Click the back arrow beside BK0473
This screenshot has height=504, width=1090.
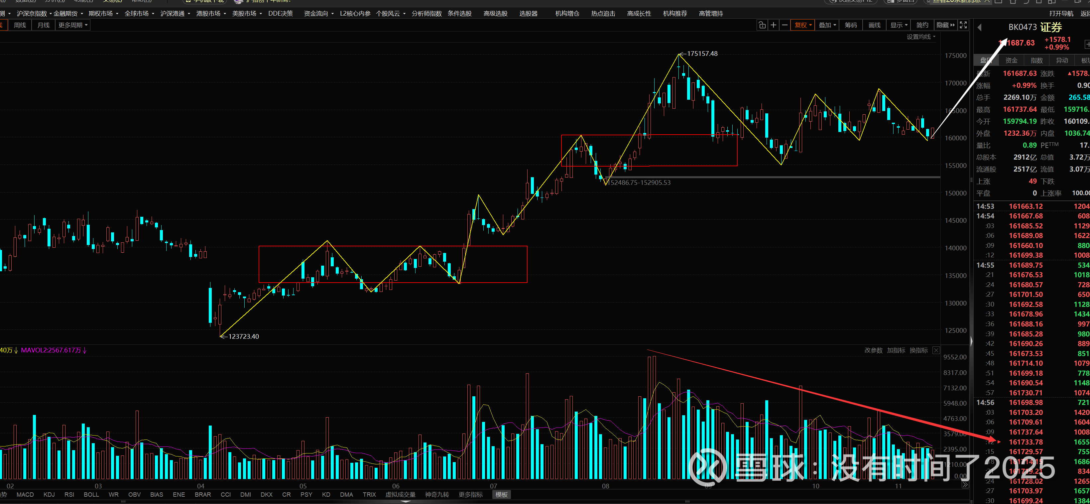point(980,28)
